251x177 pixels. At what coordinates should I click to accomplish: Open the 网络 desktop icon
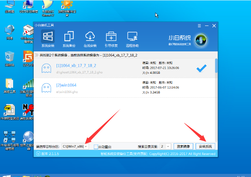click(9, 32)
